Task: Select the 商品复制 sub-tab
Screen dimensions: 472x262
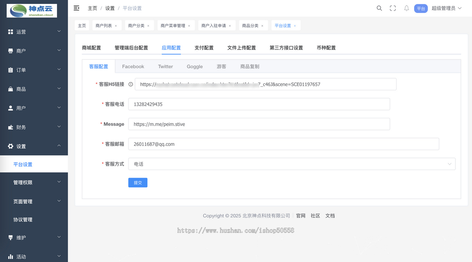Action: tap(250, 66)
